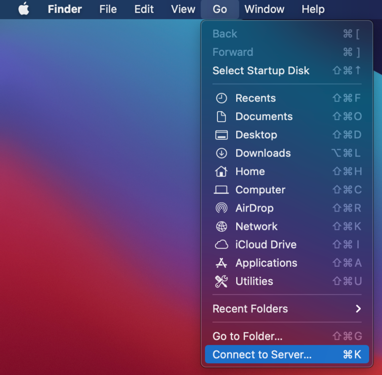Select the Applications label
Screen dimensions: 382x375
[x=266, y=263]
